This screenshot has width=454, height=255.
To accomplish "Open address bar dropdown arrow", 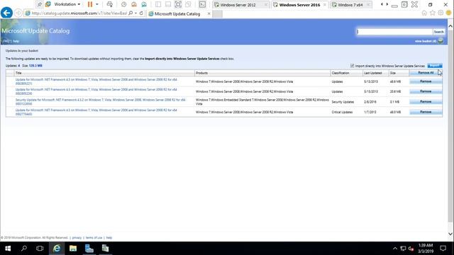I will (135, 13).
